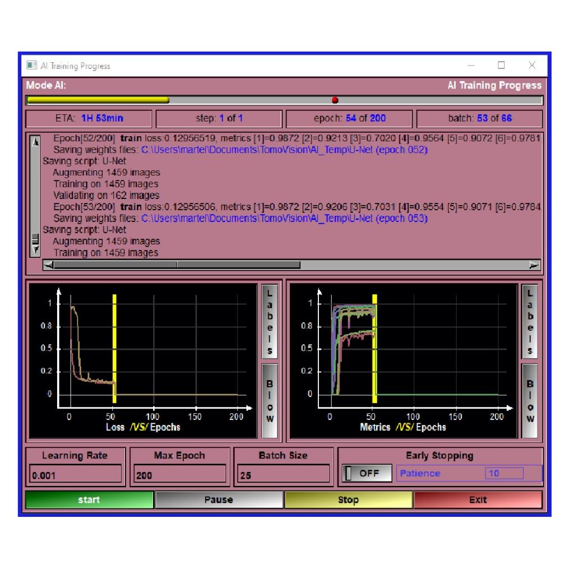Click the 'epoch: 54 of 200' status
The height and width of the screenshot is (574, 574).
pos(349,118)
